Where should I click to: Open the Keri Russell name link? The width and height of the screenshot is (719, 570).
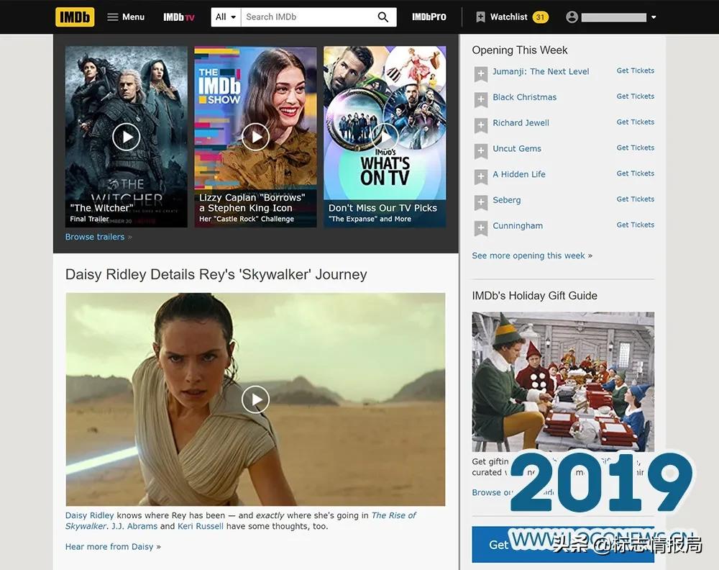[x=201, y=526]
